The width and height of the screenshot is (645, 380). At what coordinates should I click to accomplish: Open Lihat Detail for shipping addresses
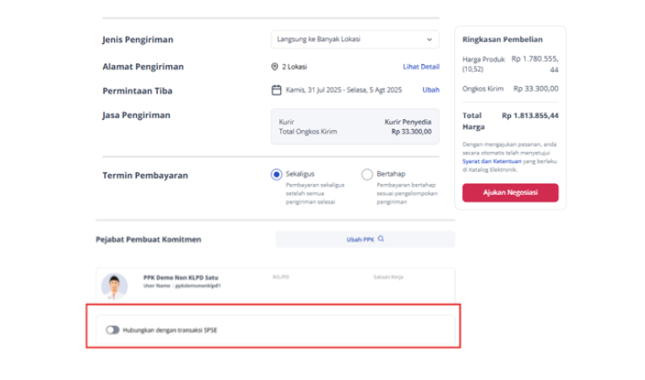(420, 67)
